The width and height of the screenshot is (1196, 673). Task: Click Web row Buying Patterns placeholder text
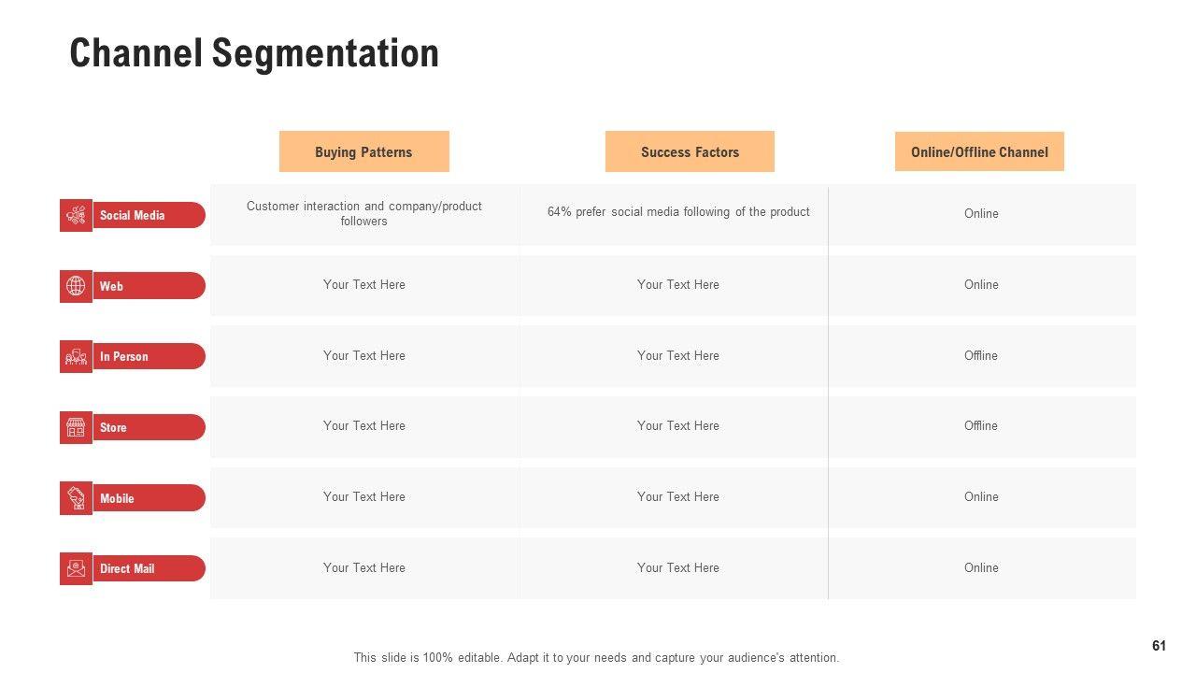click(x=364, y=285)
